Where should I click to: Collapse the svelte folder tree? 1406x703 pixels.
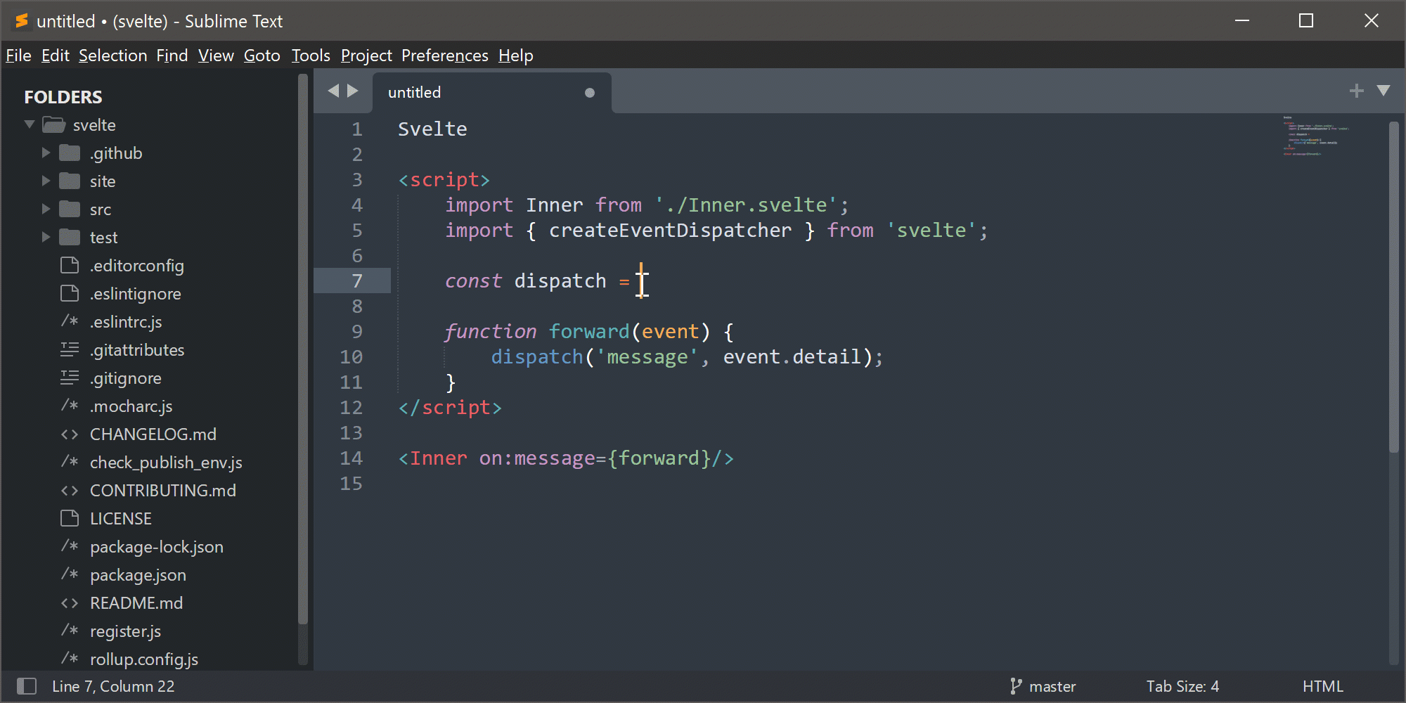(x=30, y=124)
